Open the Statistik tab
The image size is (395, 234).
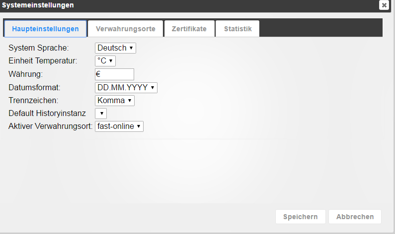pos(237,29)
